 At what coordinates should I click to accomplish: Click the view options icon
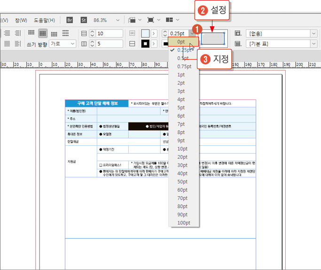(132, 20)
